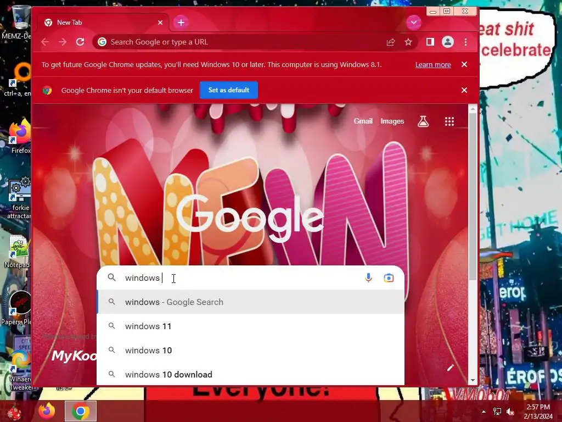Image resolution: width=562 pixels, height=422 pixels.
Task: Click the customize Chrome pencil icon
Action: coord(450,368)
